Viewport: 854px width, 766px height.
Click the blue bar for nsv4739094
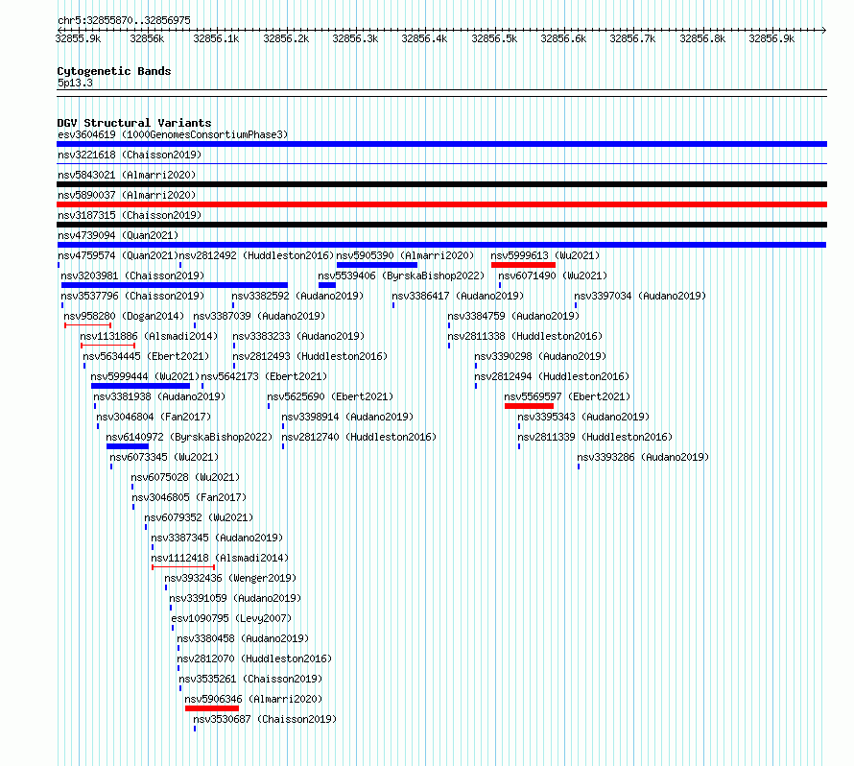[441, 245]
